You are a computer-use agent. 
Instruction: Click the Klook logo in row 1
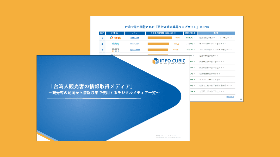click(115, 38)
